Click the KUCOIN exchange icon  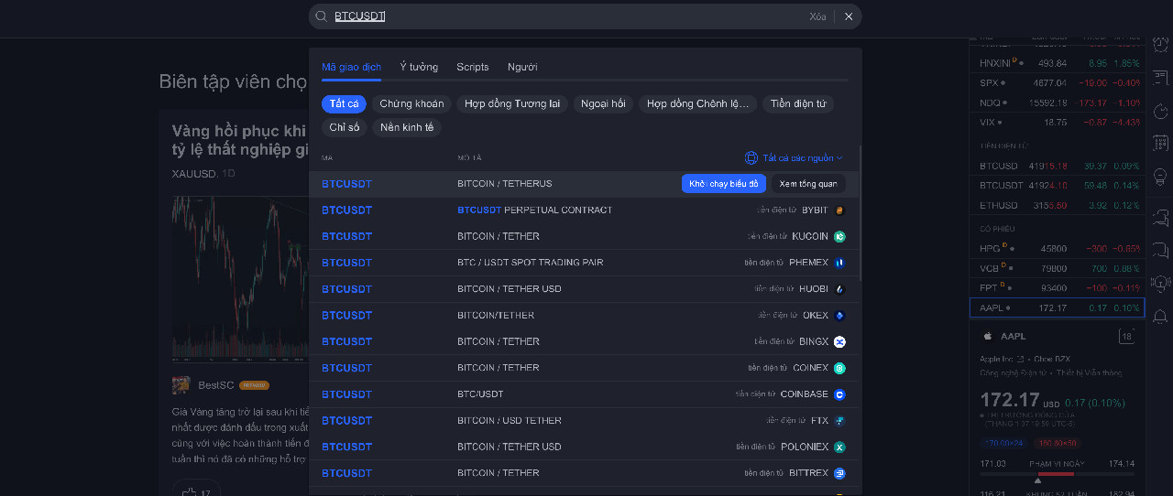(839, 236)
